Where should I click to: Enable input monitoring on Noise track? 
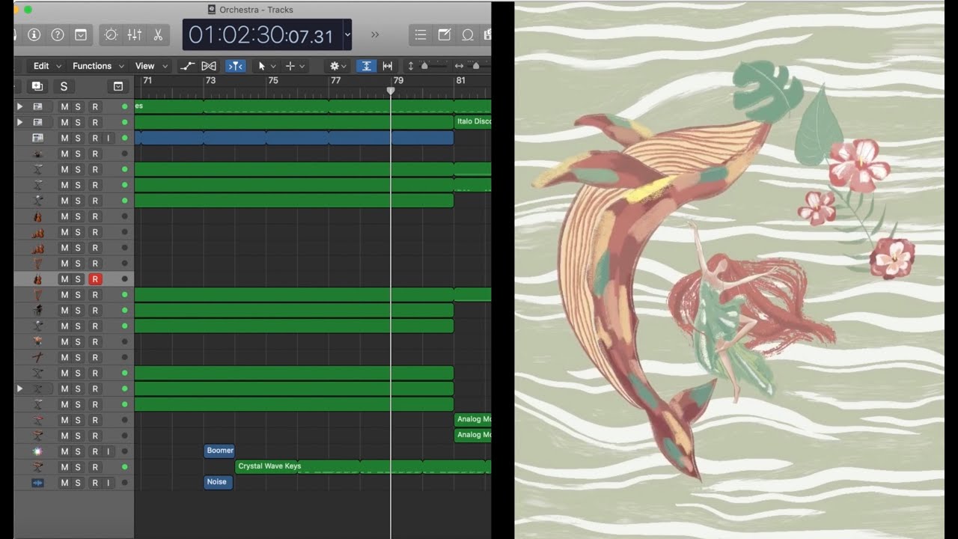(x=108, y=483)
